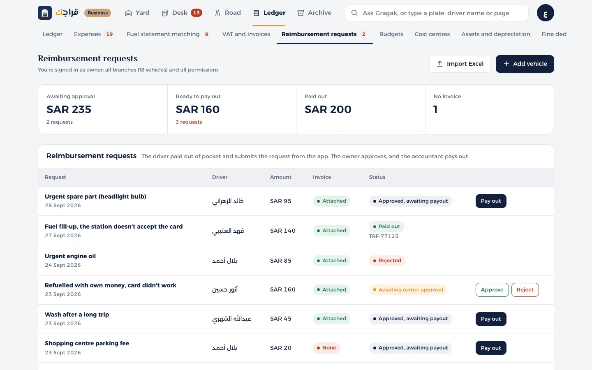Click the Invoice column header
The image size is (592, 370).
click(x=322, y=177)
